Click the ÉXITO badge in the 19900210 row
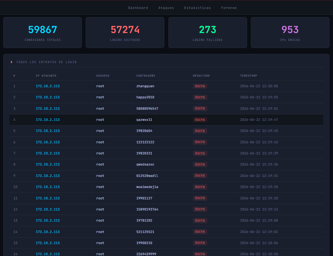 (x=200, y=243)
